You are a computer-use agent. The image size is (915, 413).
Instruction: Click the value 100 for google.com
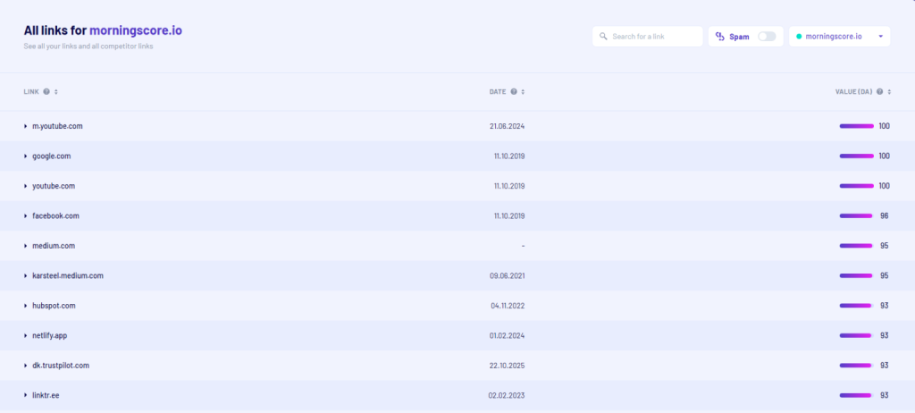pos(884,156)
